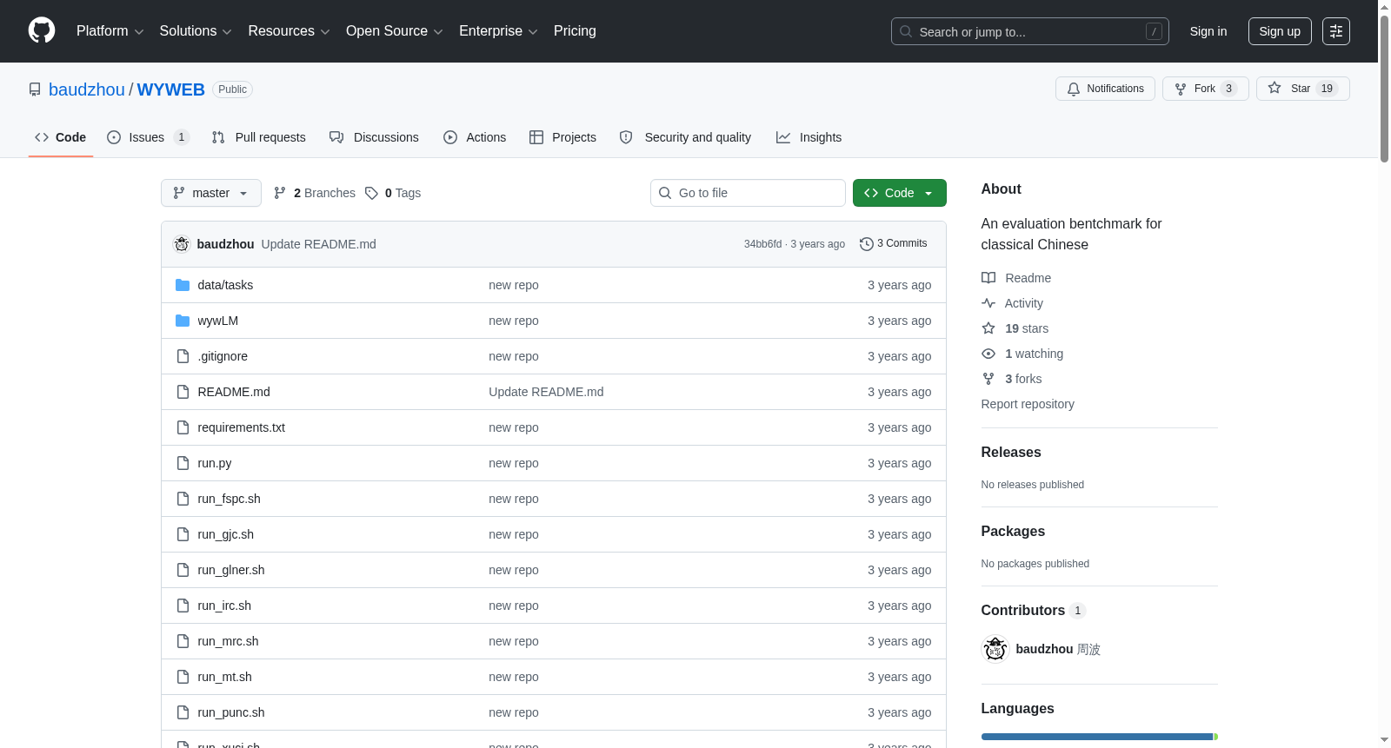Click the watching eye icon
The image size is (1391, 748).
click(x=988, y=354)
